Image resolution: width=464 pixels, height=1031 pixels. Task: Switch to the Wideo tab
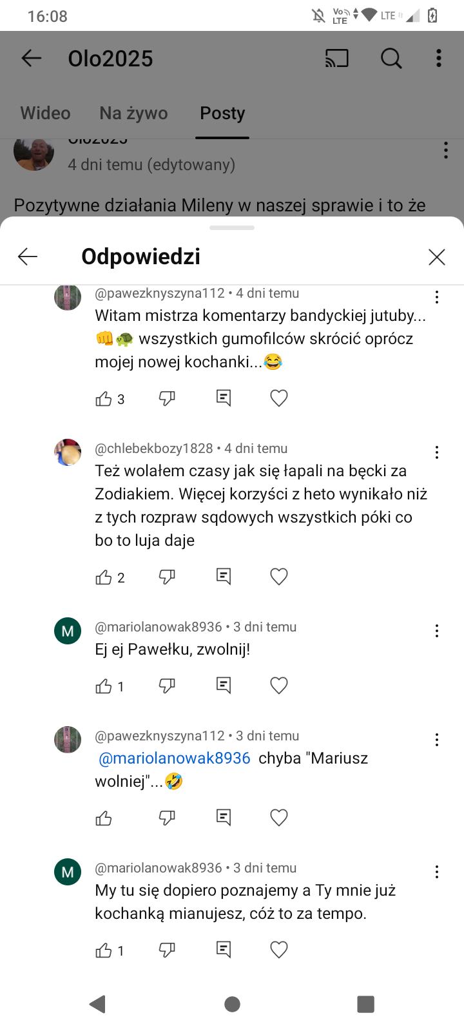click(46, 113)
